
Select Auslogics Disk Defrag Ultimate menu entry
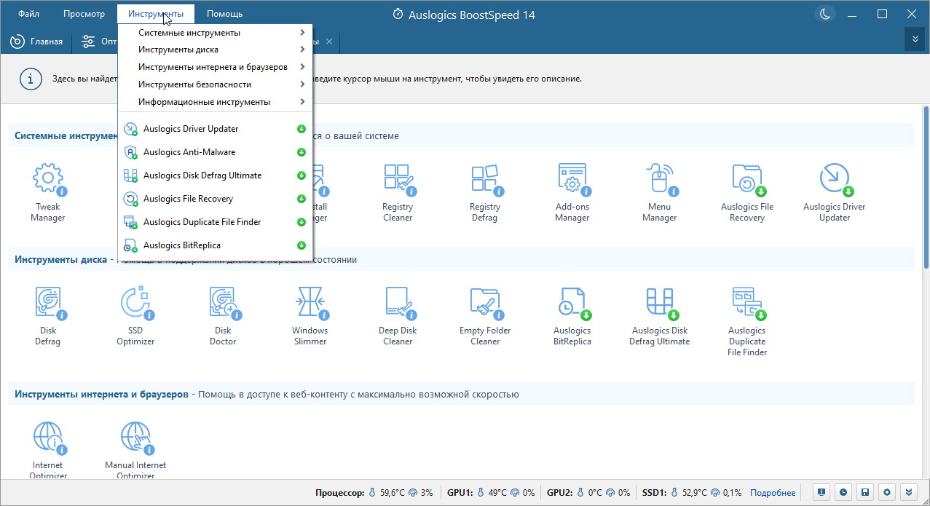tap(216, 175)
